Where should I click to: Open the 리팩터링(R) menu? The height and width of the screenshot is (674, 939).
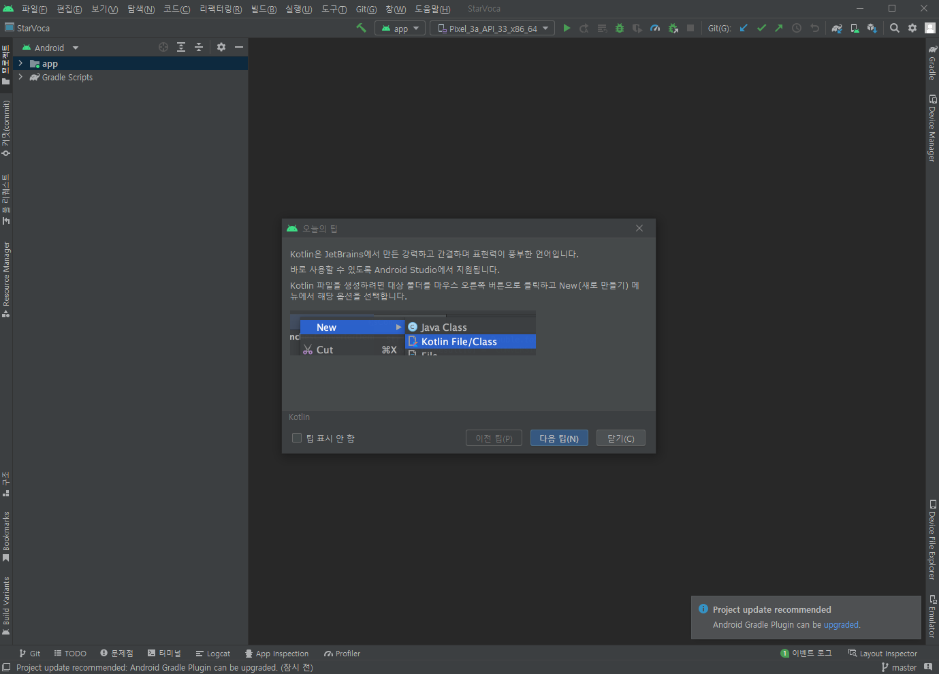point(221,9)
